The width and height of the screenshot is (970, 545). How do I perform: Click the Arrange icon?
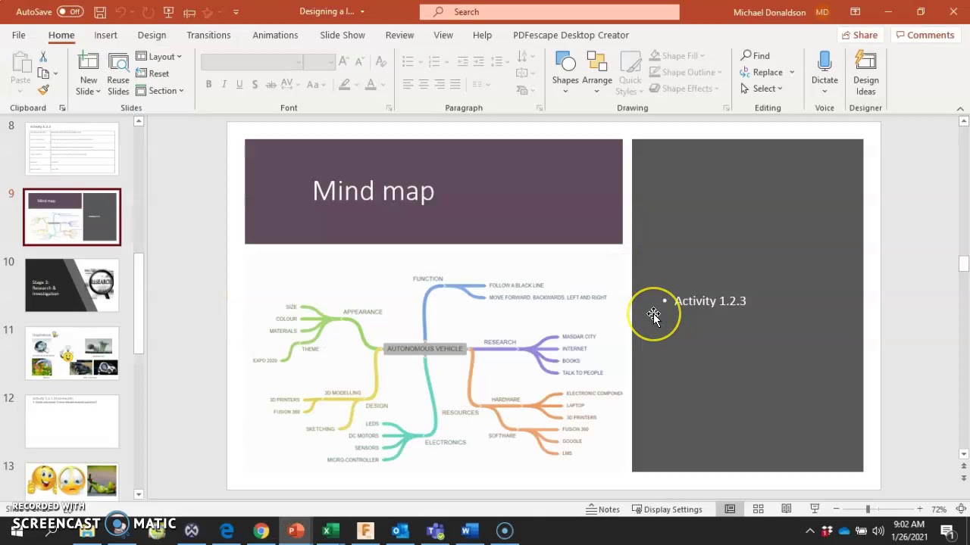597,62
